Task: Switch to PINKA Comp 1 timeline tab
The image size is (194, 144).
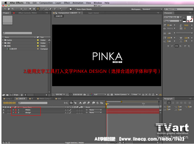Action: pos(45,99)
